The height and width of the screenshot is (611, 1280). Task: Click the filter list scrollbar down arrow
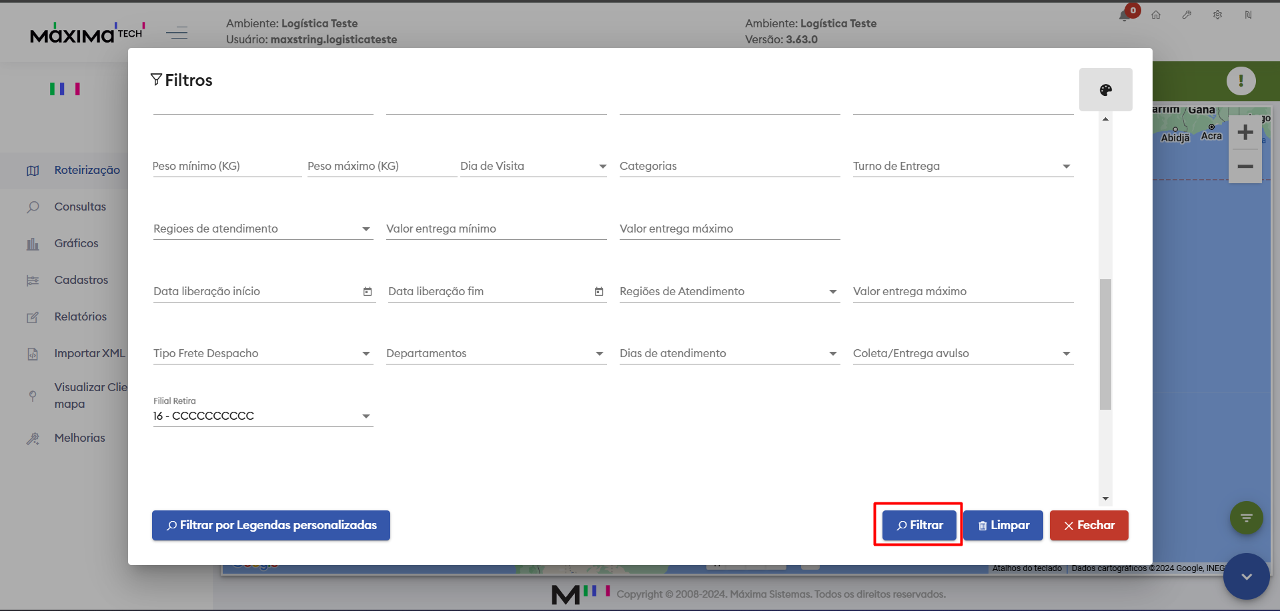click(1105, 498)
